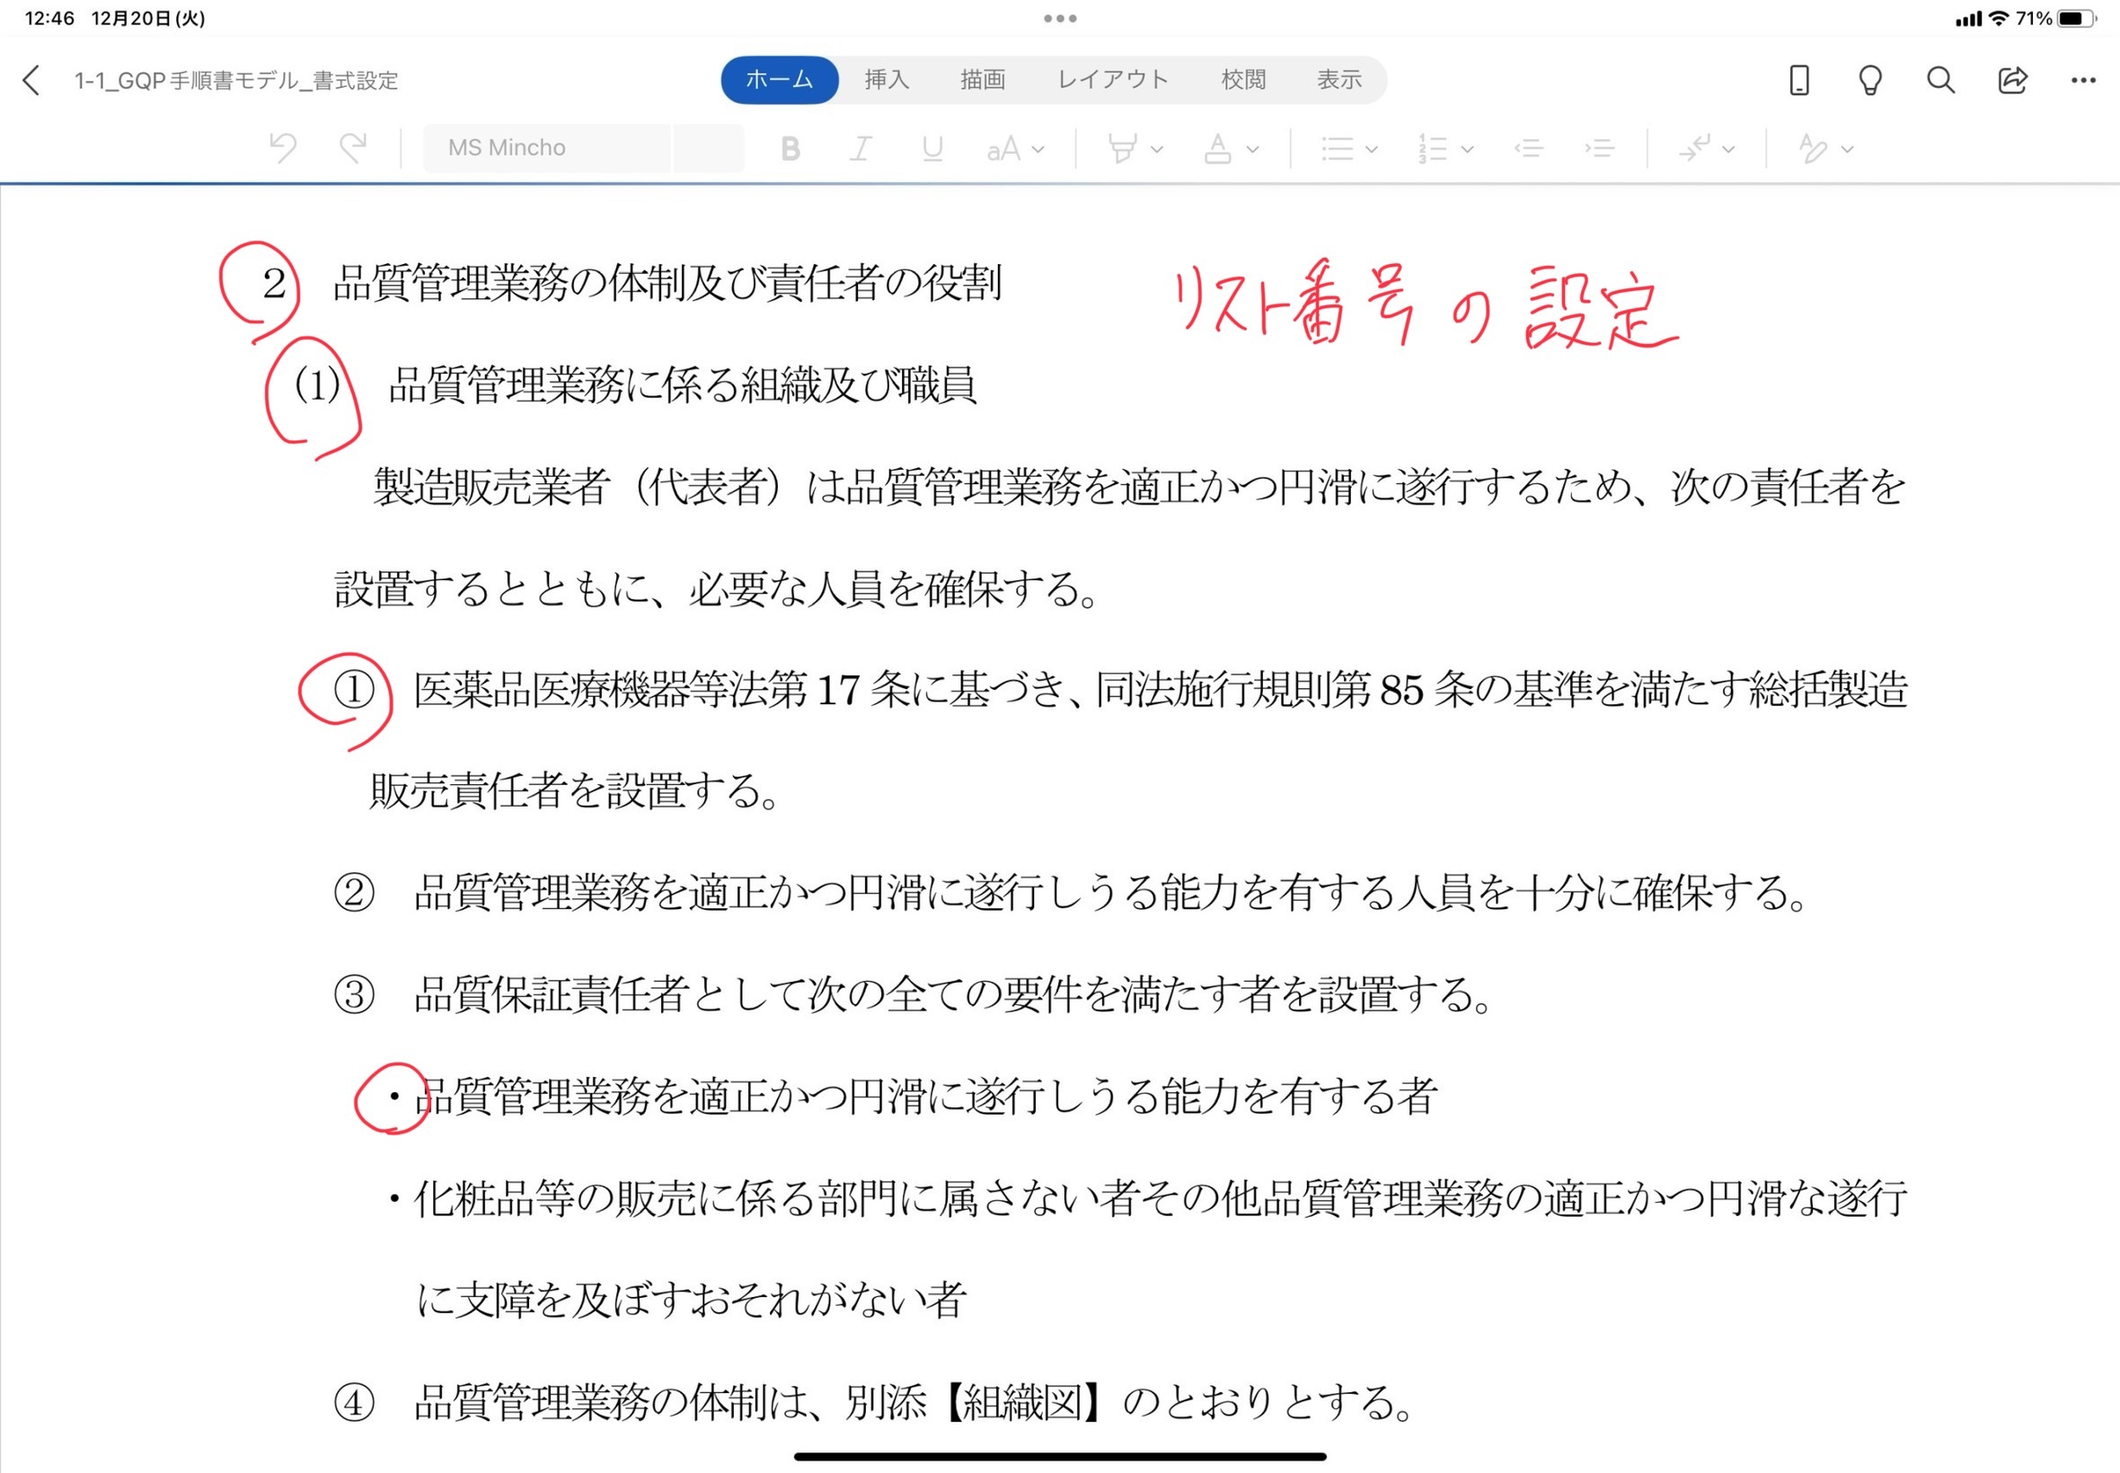Screen dimensions: 2120x1473
Task: Open mobile view phone icon
Action: coord(1798,80)
